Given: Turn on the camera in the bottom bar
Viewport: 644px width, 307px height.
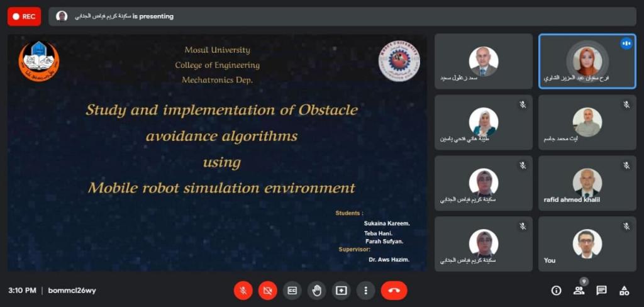Looking at the screenshot, I should click(x=268, y=290).
